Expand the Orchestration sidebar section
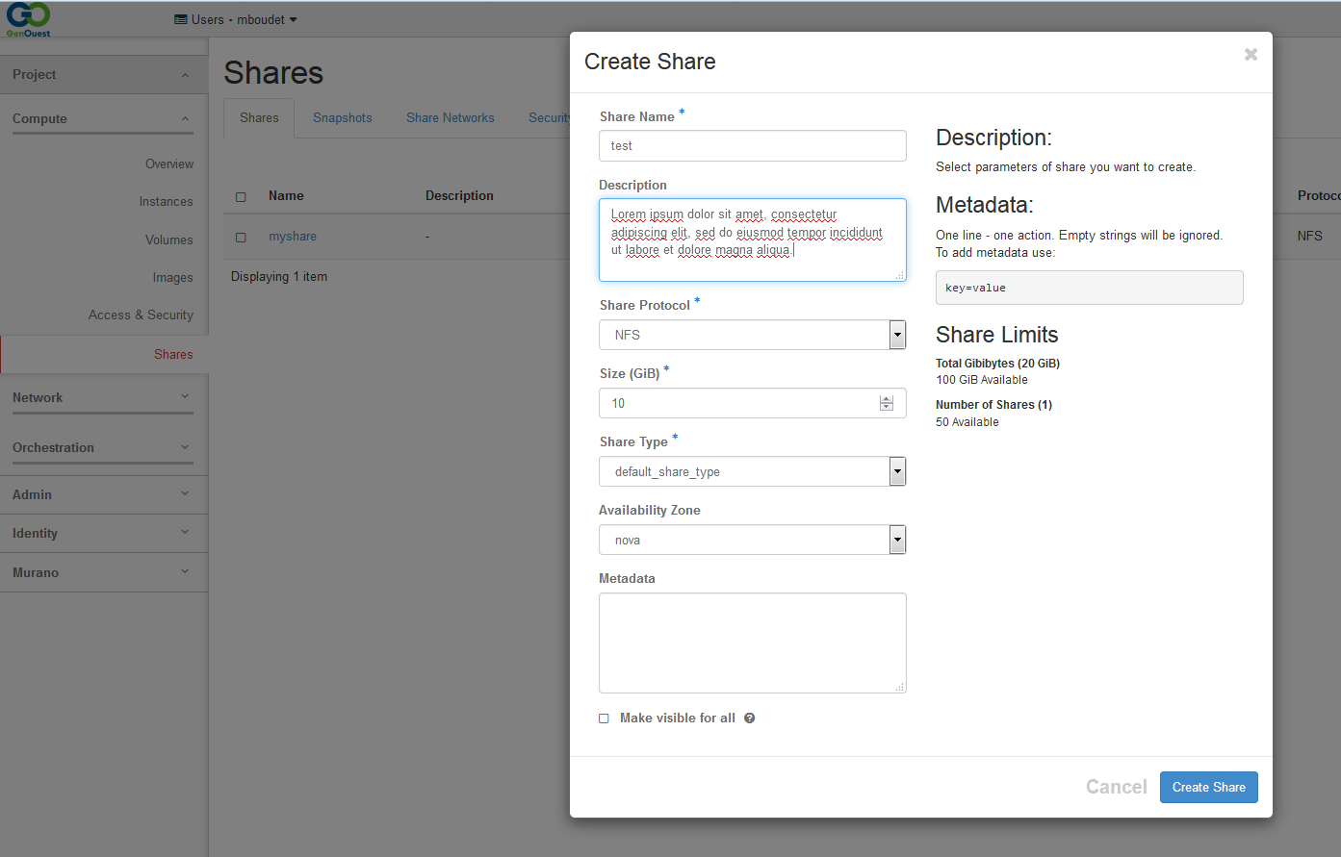 coord(103,448)
